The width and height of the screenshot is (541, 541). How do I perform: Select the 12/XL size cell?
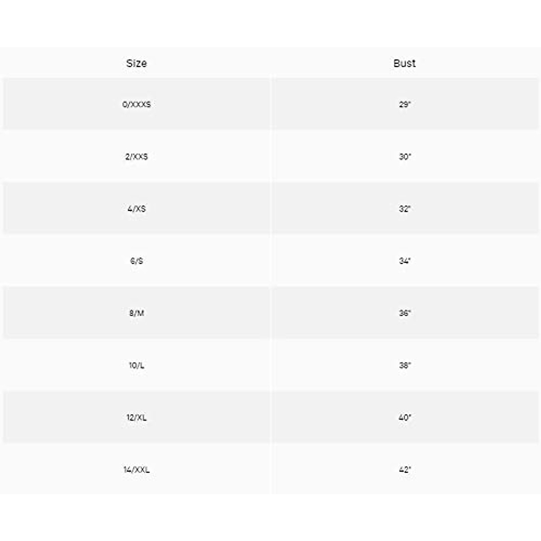click(136, 417)
